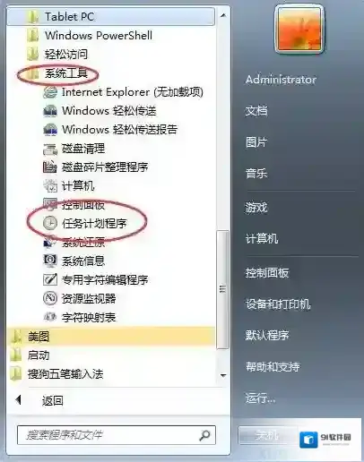Screen dimensions: 364x462
Task: Open Task Scheduler clock icon (任务计划程序)
Action: tap(50, 223)
